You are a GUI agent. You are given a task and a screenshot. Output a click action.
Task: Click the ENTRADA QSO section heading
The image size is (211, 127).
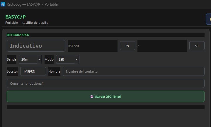tap(18, 35)
